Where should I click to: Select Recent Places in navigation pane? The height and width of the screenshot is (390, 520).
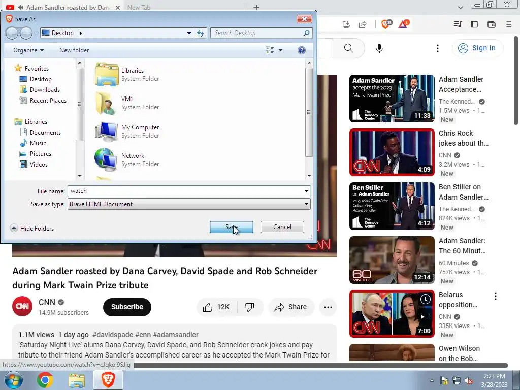43,101
